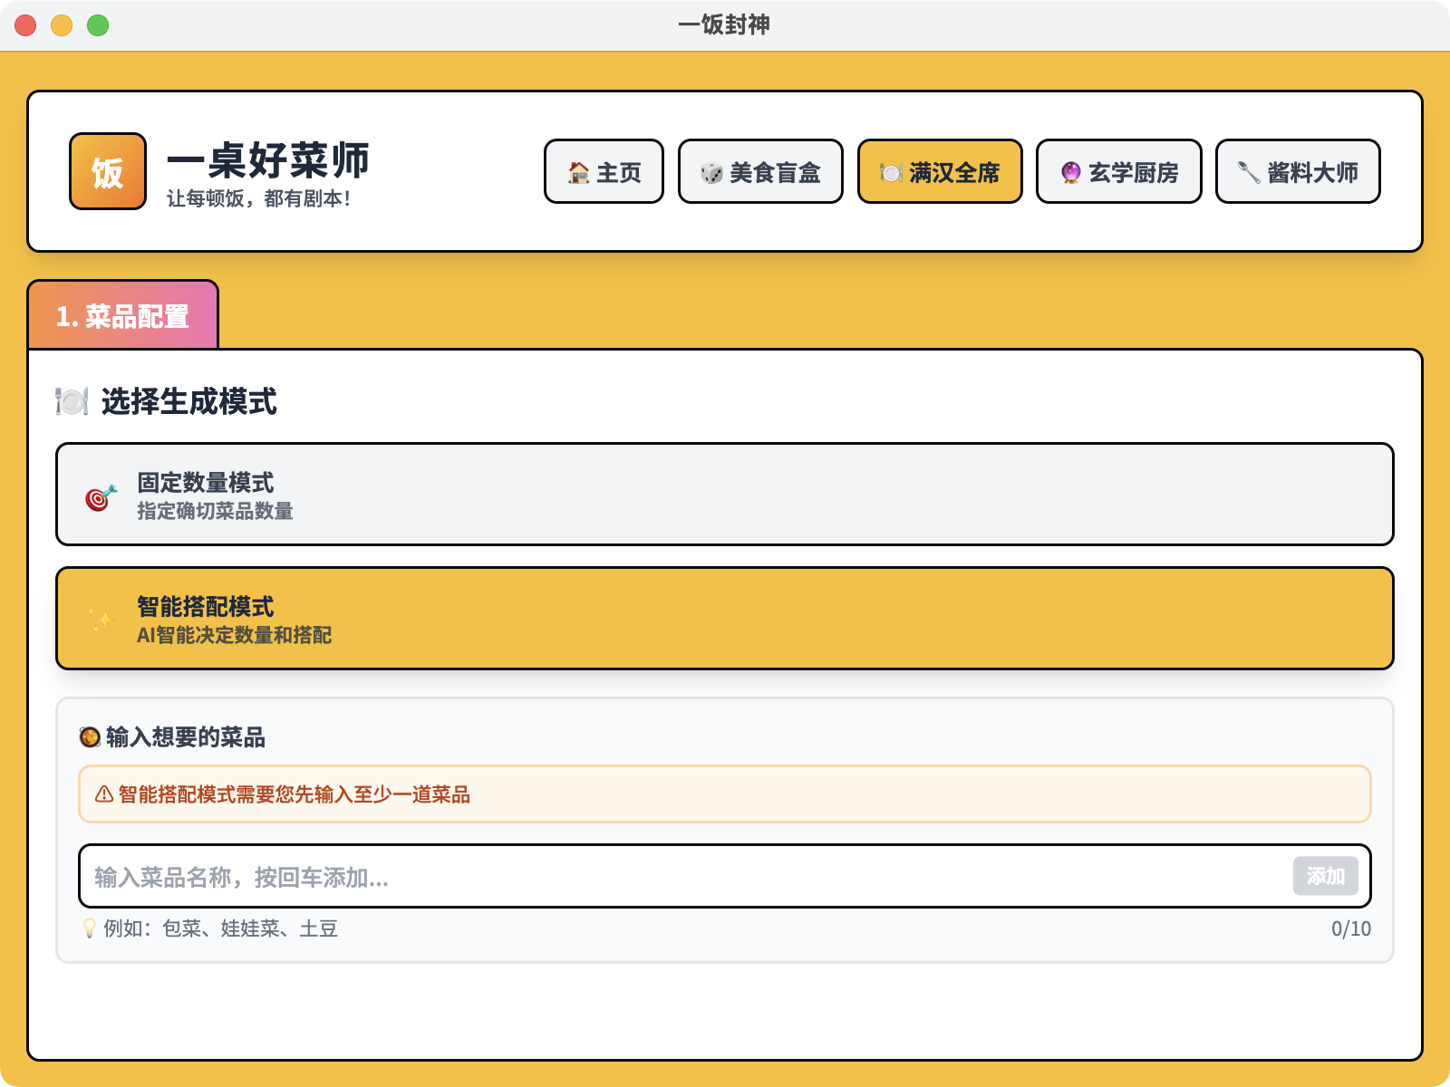Open the 主页 navigation item

[x=604, y=171]
